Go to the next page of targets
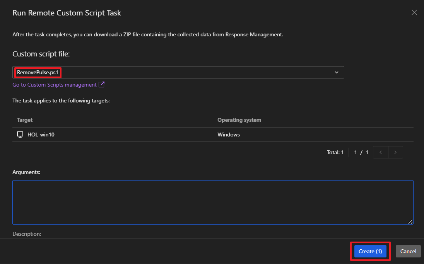The height and width of the screenshot is (264, 424). [395, 152]
